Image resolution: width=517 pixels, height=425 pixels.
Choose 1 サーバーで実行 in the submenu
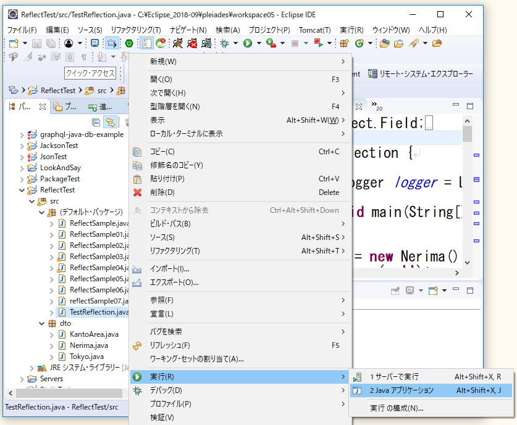coord(431,377)
